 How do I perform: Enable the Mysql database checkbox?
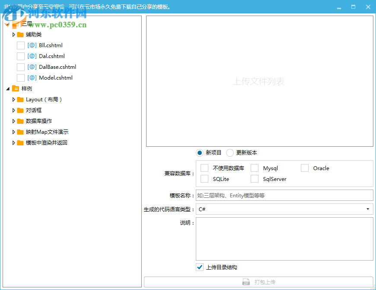[x=255, y=168]
